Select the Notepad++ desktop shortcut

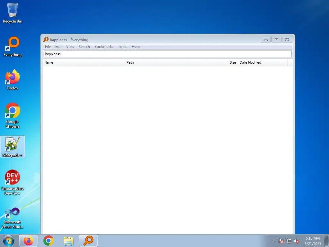[13, 147]
